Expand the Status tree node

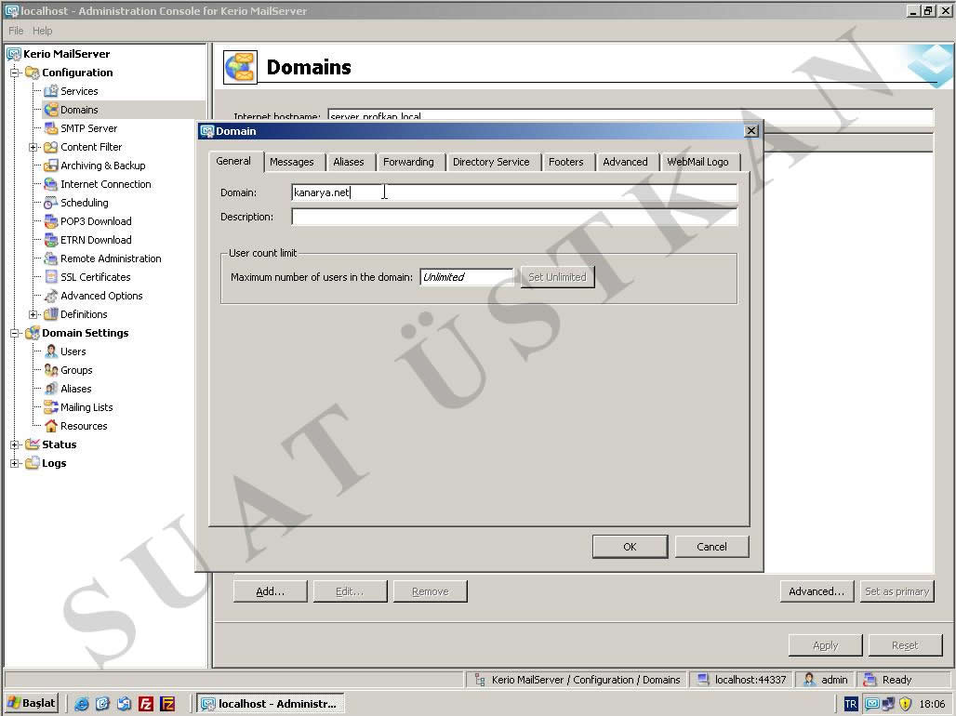tap(15, 444)
